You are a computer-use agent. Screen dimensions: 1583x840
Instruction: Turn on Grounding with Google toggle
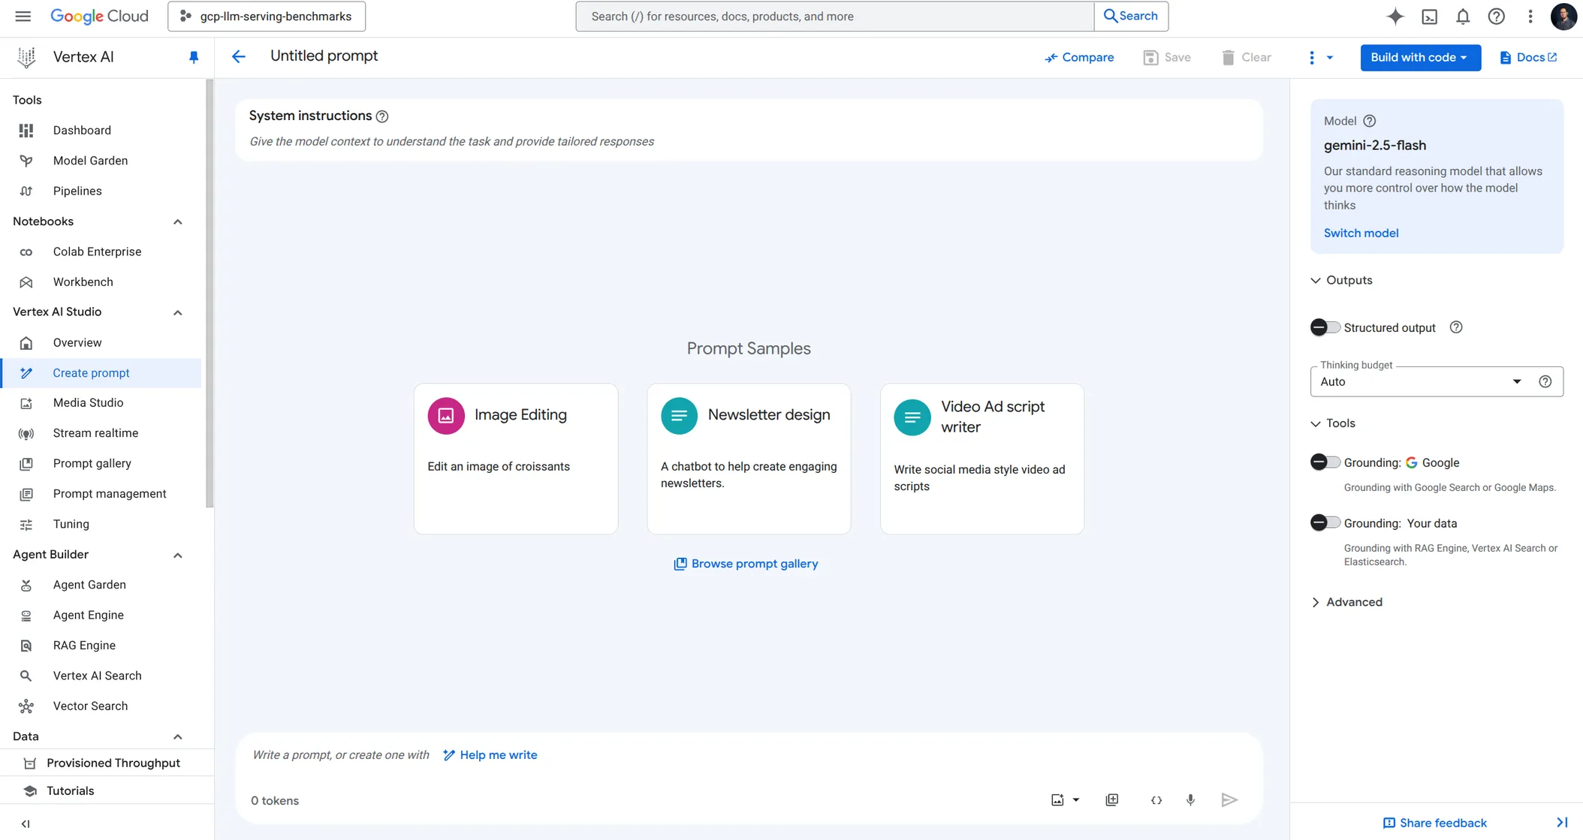pos(1325,462)
